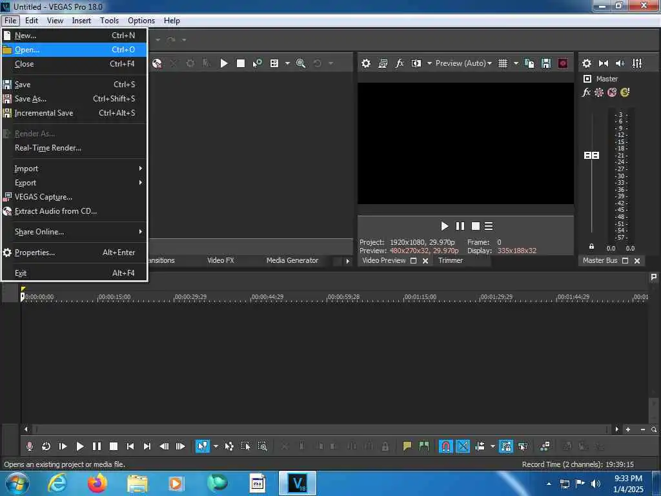Copy preview snapshot to clipboard icon
The image size is (661, 496).
pyautogui.click(x=529, y=63)
